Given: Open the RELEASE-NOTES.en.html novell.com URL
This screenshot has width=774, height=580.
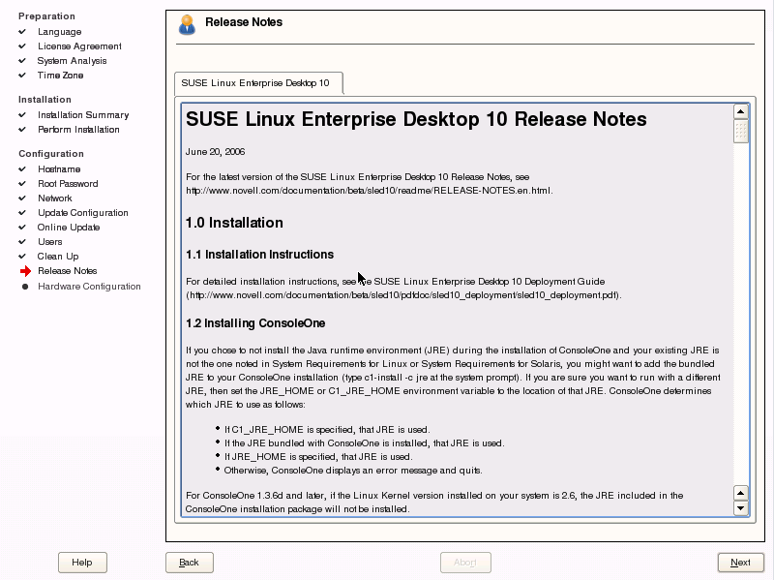Looking at the screenshot, I should pyautogui.click(x=369, y=191).
